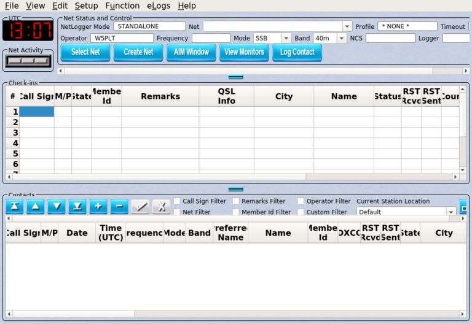Click the QSL Info column header
Screen dimensions: 472x324
[x=226, y=96]
